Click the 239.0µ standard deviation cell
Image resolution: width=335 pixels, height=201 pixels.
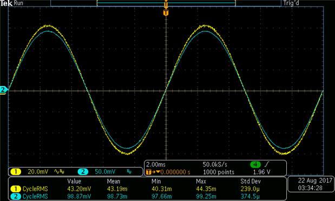250,189
